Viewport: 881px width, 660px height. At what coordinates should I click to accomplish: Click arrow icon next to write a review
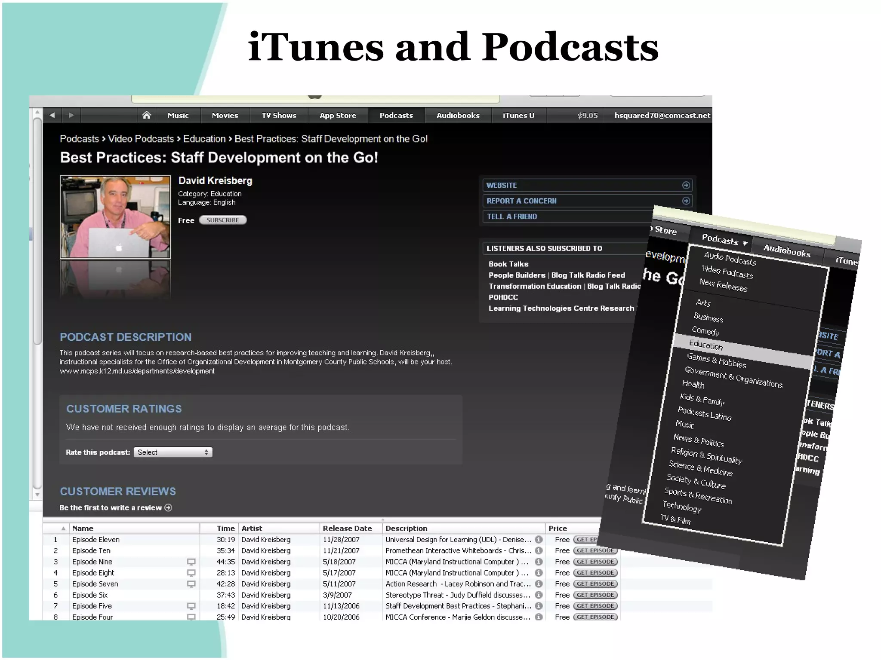pos(169,507)
